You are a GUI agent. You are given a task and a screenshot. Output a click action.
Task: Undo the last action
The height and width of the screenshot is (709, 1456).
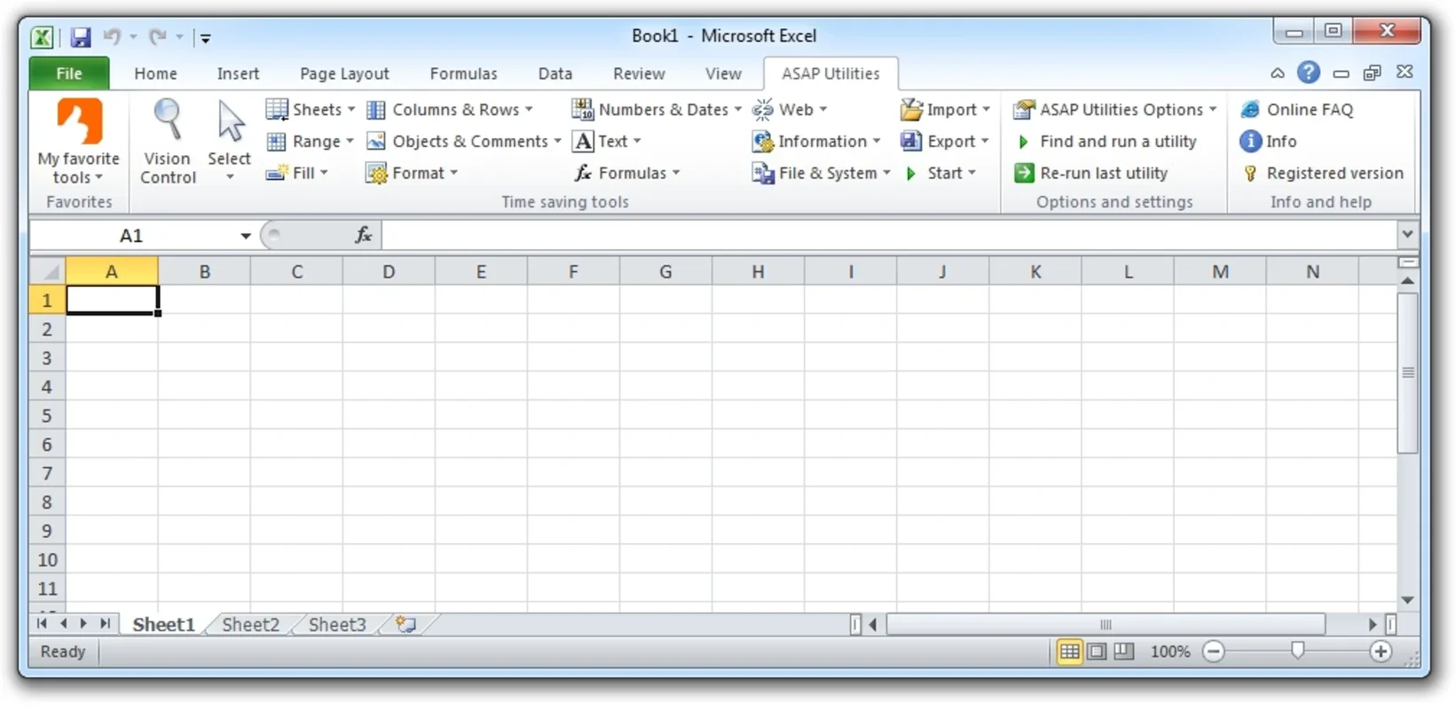[x=112, y=37]
